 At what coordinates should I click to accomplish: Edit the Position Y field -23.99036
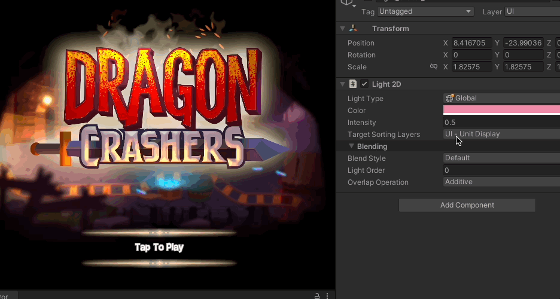point(524,43)
